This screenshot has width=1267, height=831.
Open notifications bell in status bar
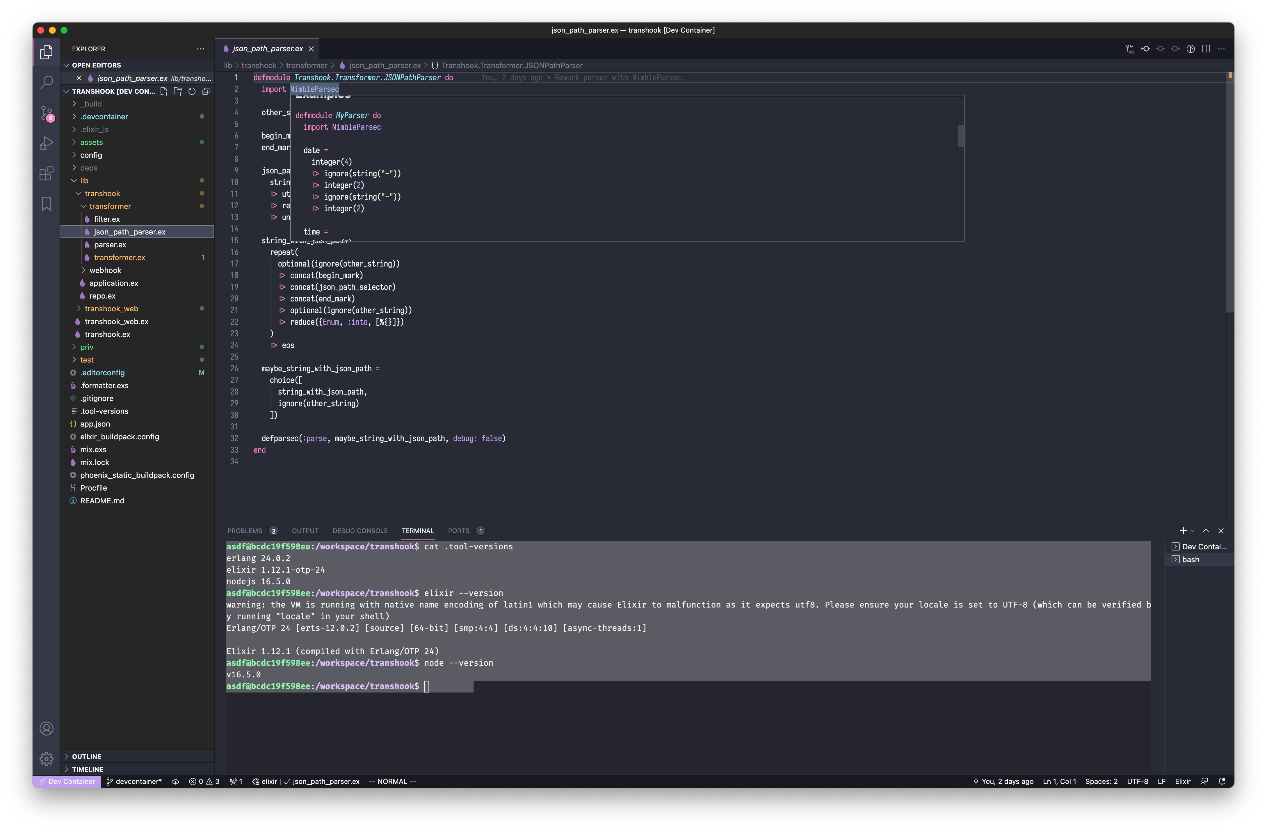(1222, 781)
